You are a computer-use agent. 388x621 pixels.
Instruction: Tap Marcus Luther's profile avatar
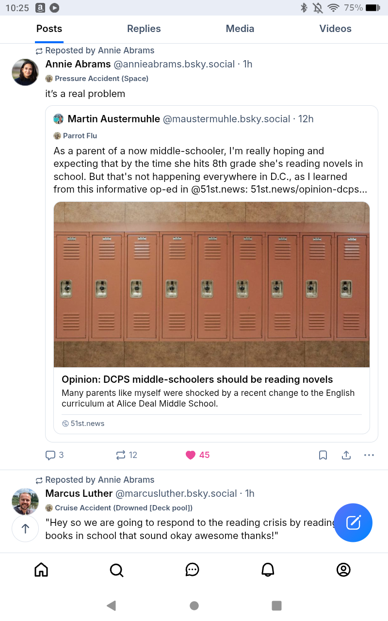click(x=25, y=501)
